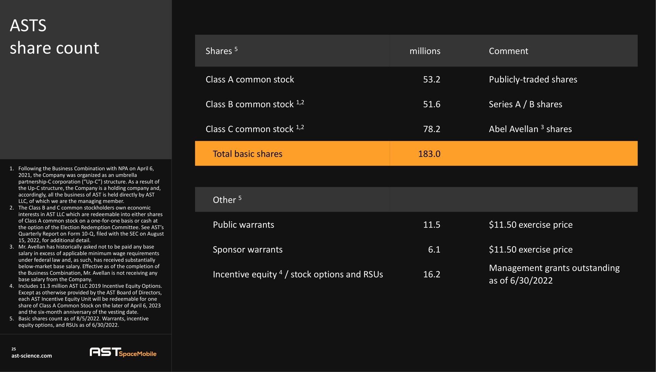Screen dimensions: 656x372
Task: Select 'Publicly-traded shares' comment
Action: tap(533, 80)
